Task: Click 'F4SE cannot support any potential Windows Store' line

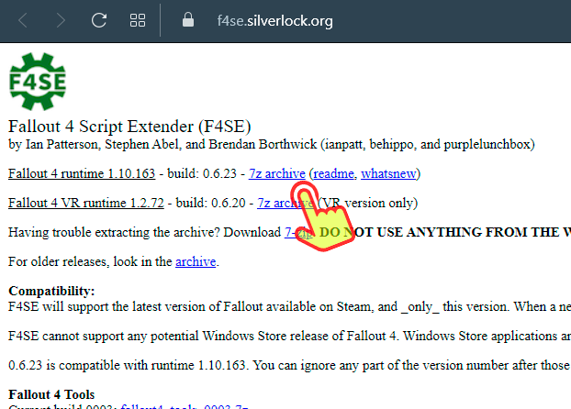Action: [289, 336]
